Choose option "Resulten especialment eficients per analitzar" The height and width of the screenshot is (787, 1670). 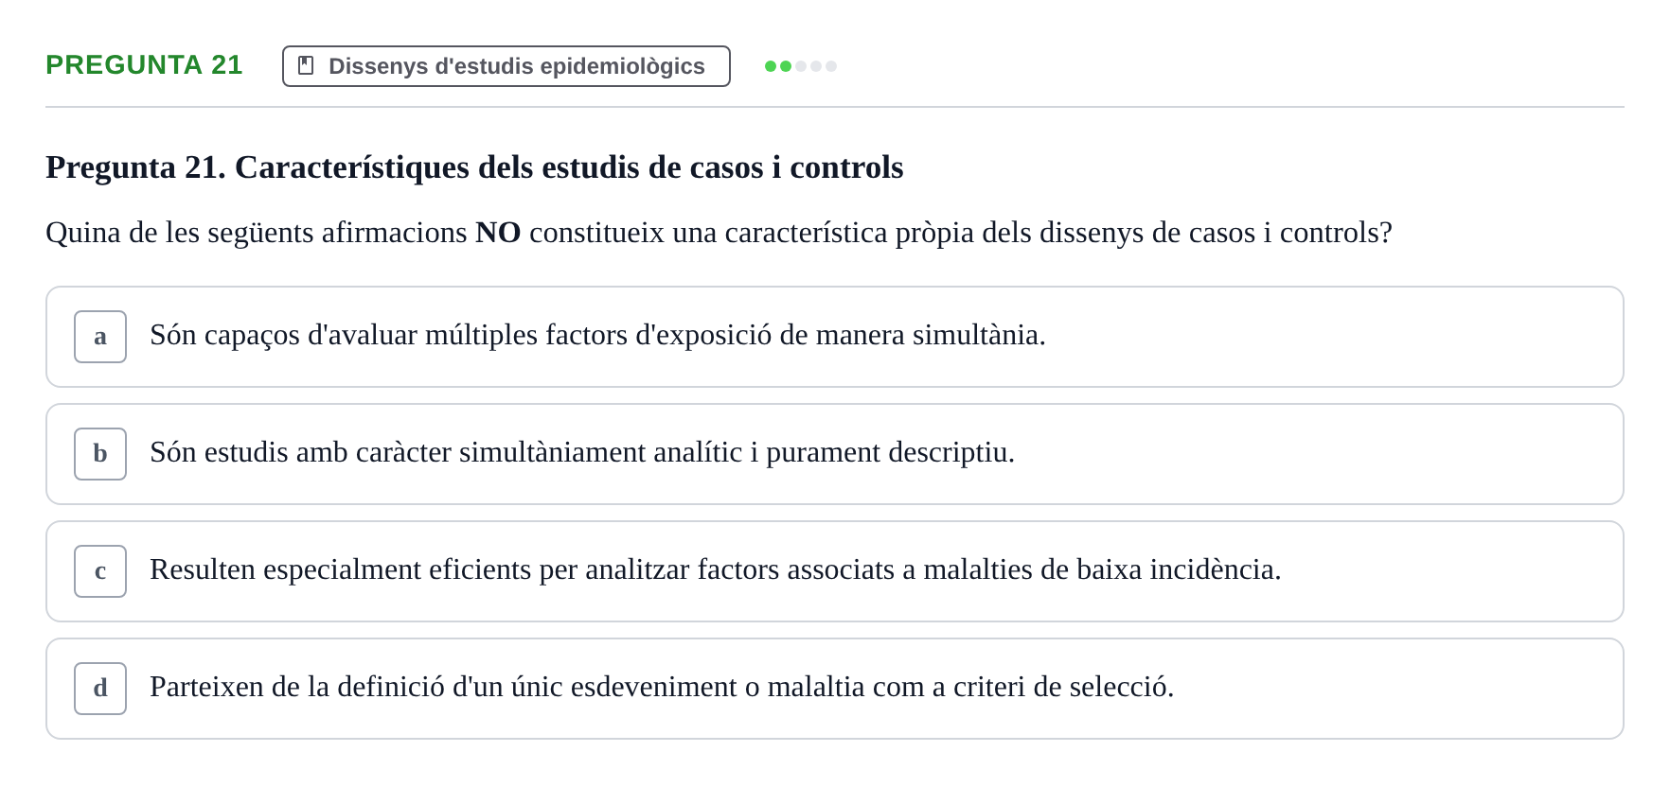point(835,571)
